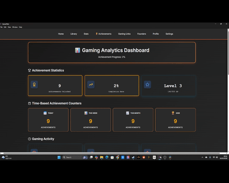Click the medal icon in Achievements Unlocked card
The width and height of the screenshot is (229, 183).
click(34, 85)
